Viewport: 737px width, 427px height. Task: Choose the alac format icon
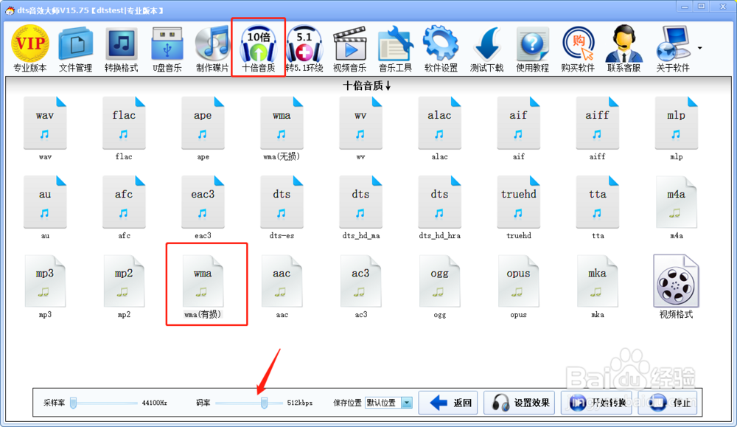pyautogui.click(x=439, y=128)
